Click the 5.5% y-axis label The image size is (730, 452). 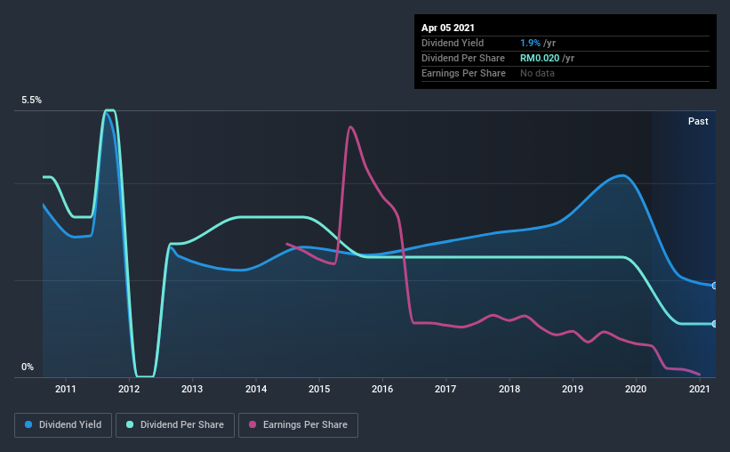32,101
